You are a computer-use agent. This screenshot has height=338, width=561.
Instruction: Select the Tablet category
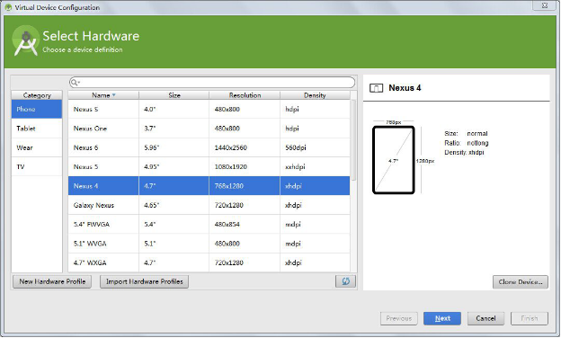tap(37, 129)
